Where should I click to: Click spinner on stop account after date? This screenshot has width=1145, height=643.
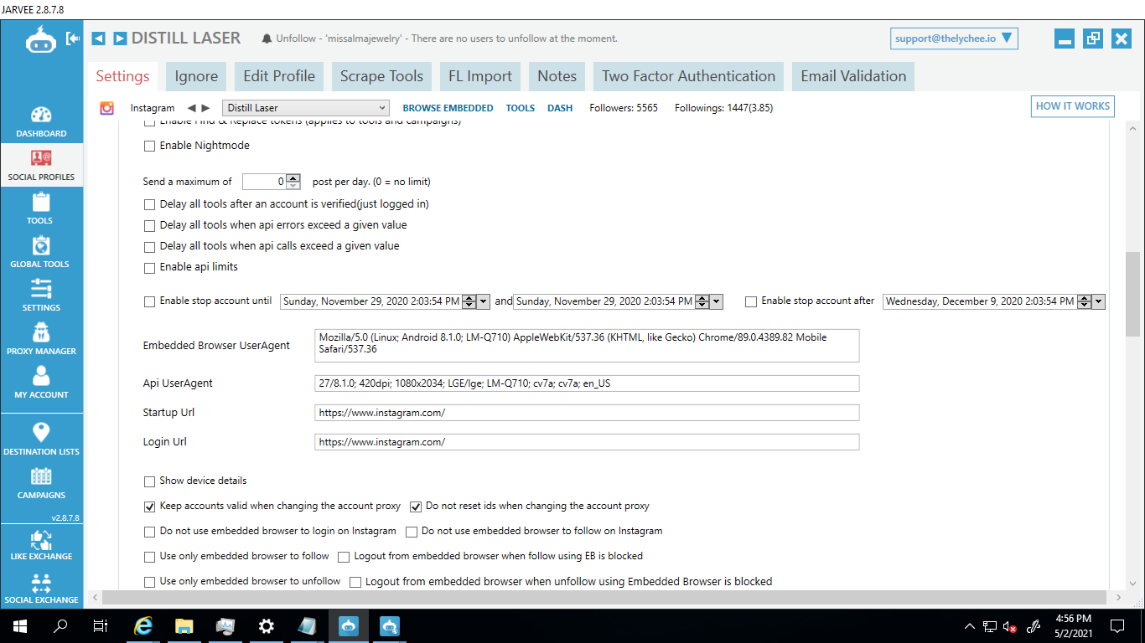point(1084,301)
